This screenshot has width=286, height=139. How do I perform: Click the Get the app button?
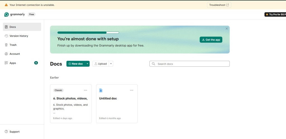[x=211, y=40]
